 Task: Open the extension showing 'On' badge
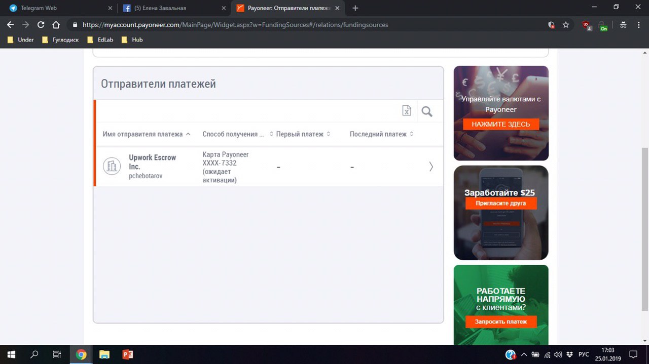click(x=603, y=25)
